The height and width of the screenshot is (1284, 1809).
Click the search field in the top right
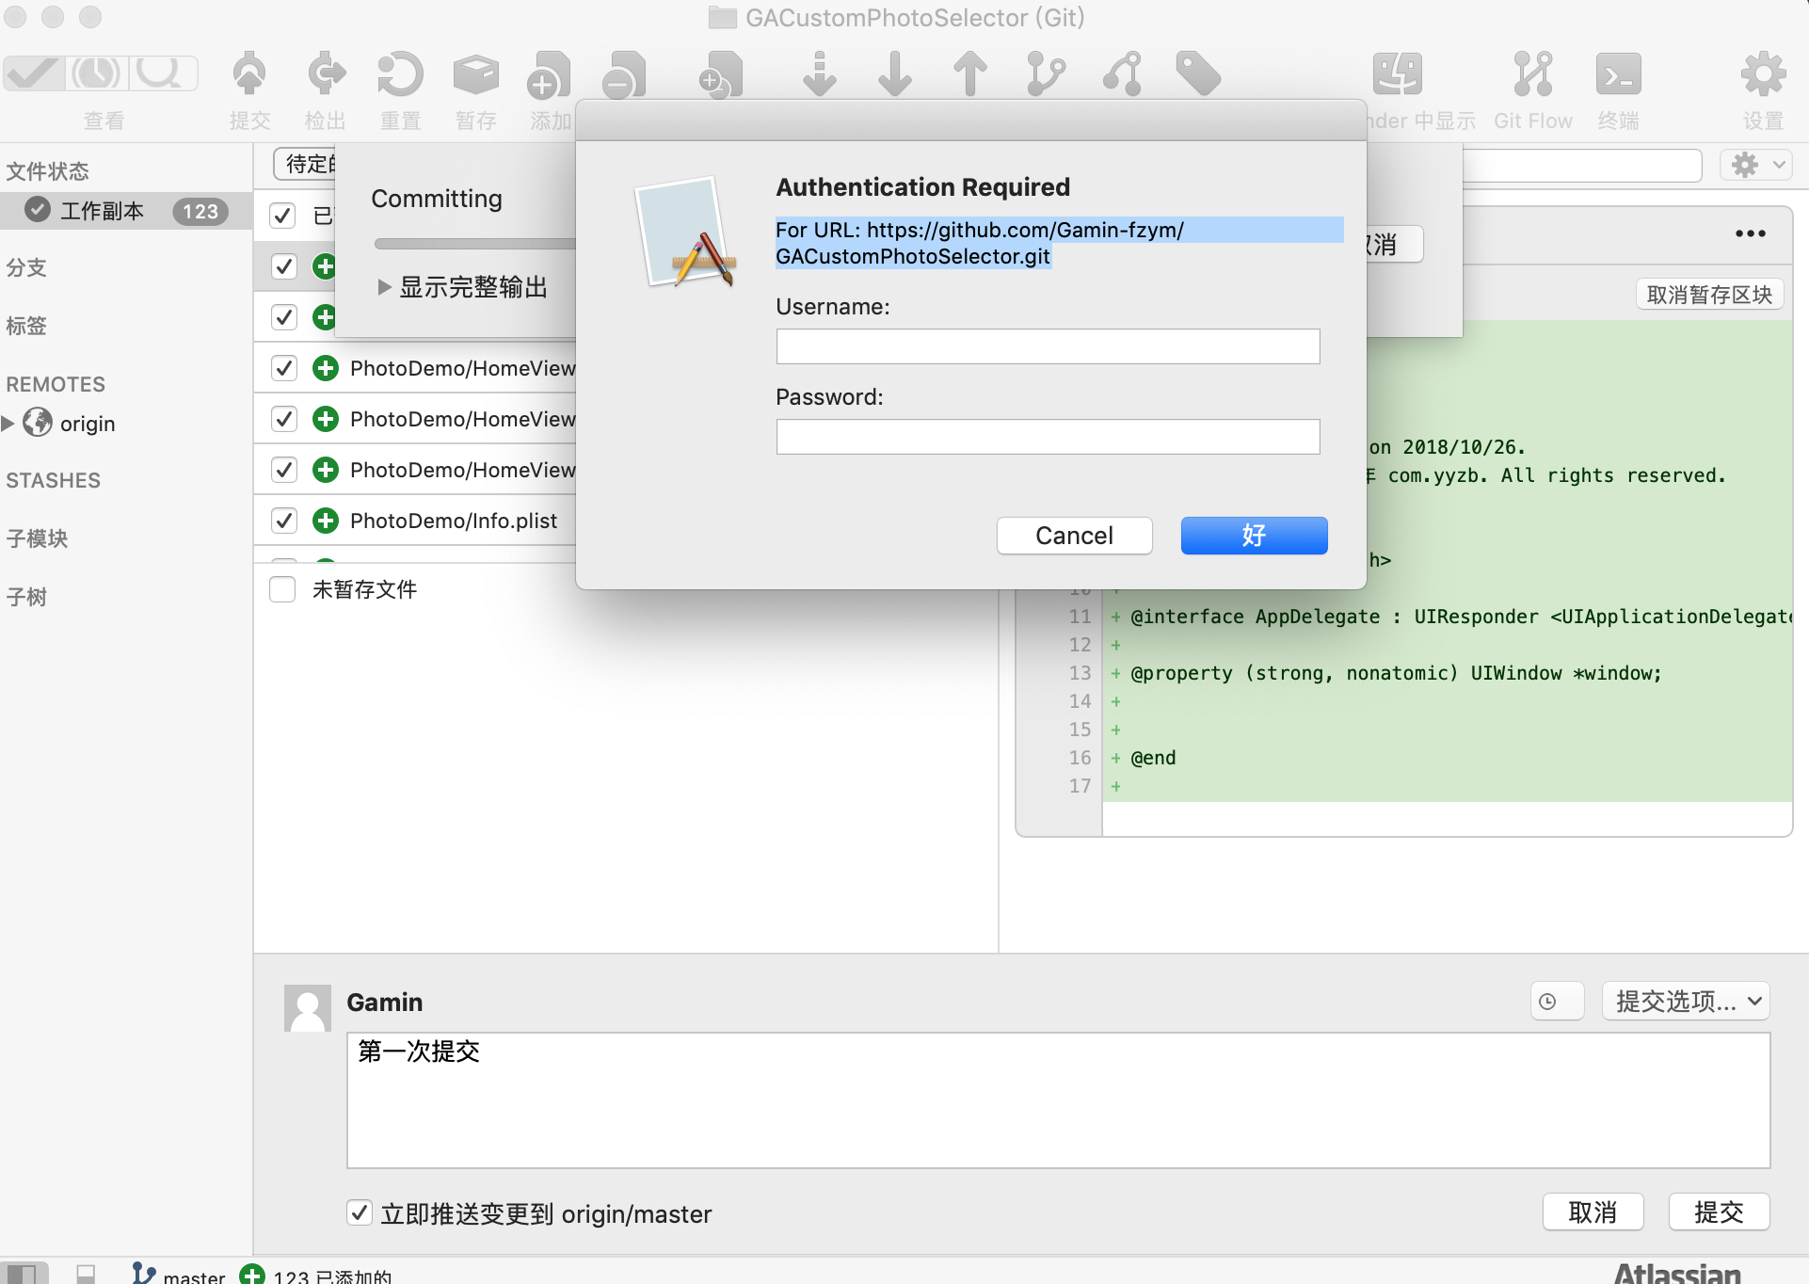click(x=1581, y=165)
